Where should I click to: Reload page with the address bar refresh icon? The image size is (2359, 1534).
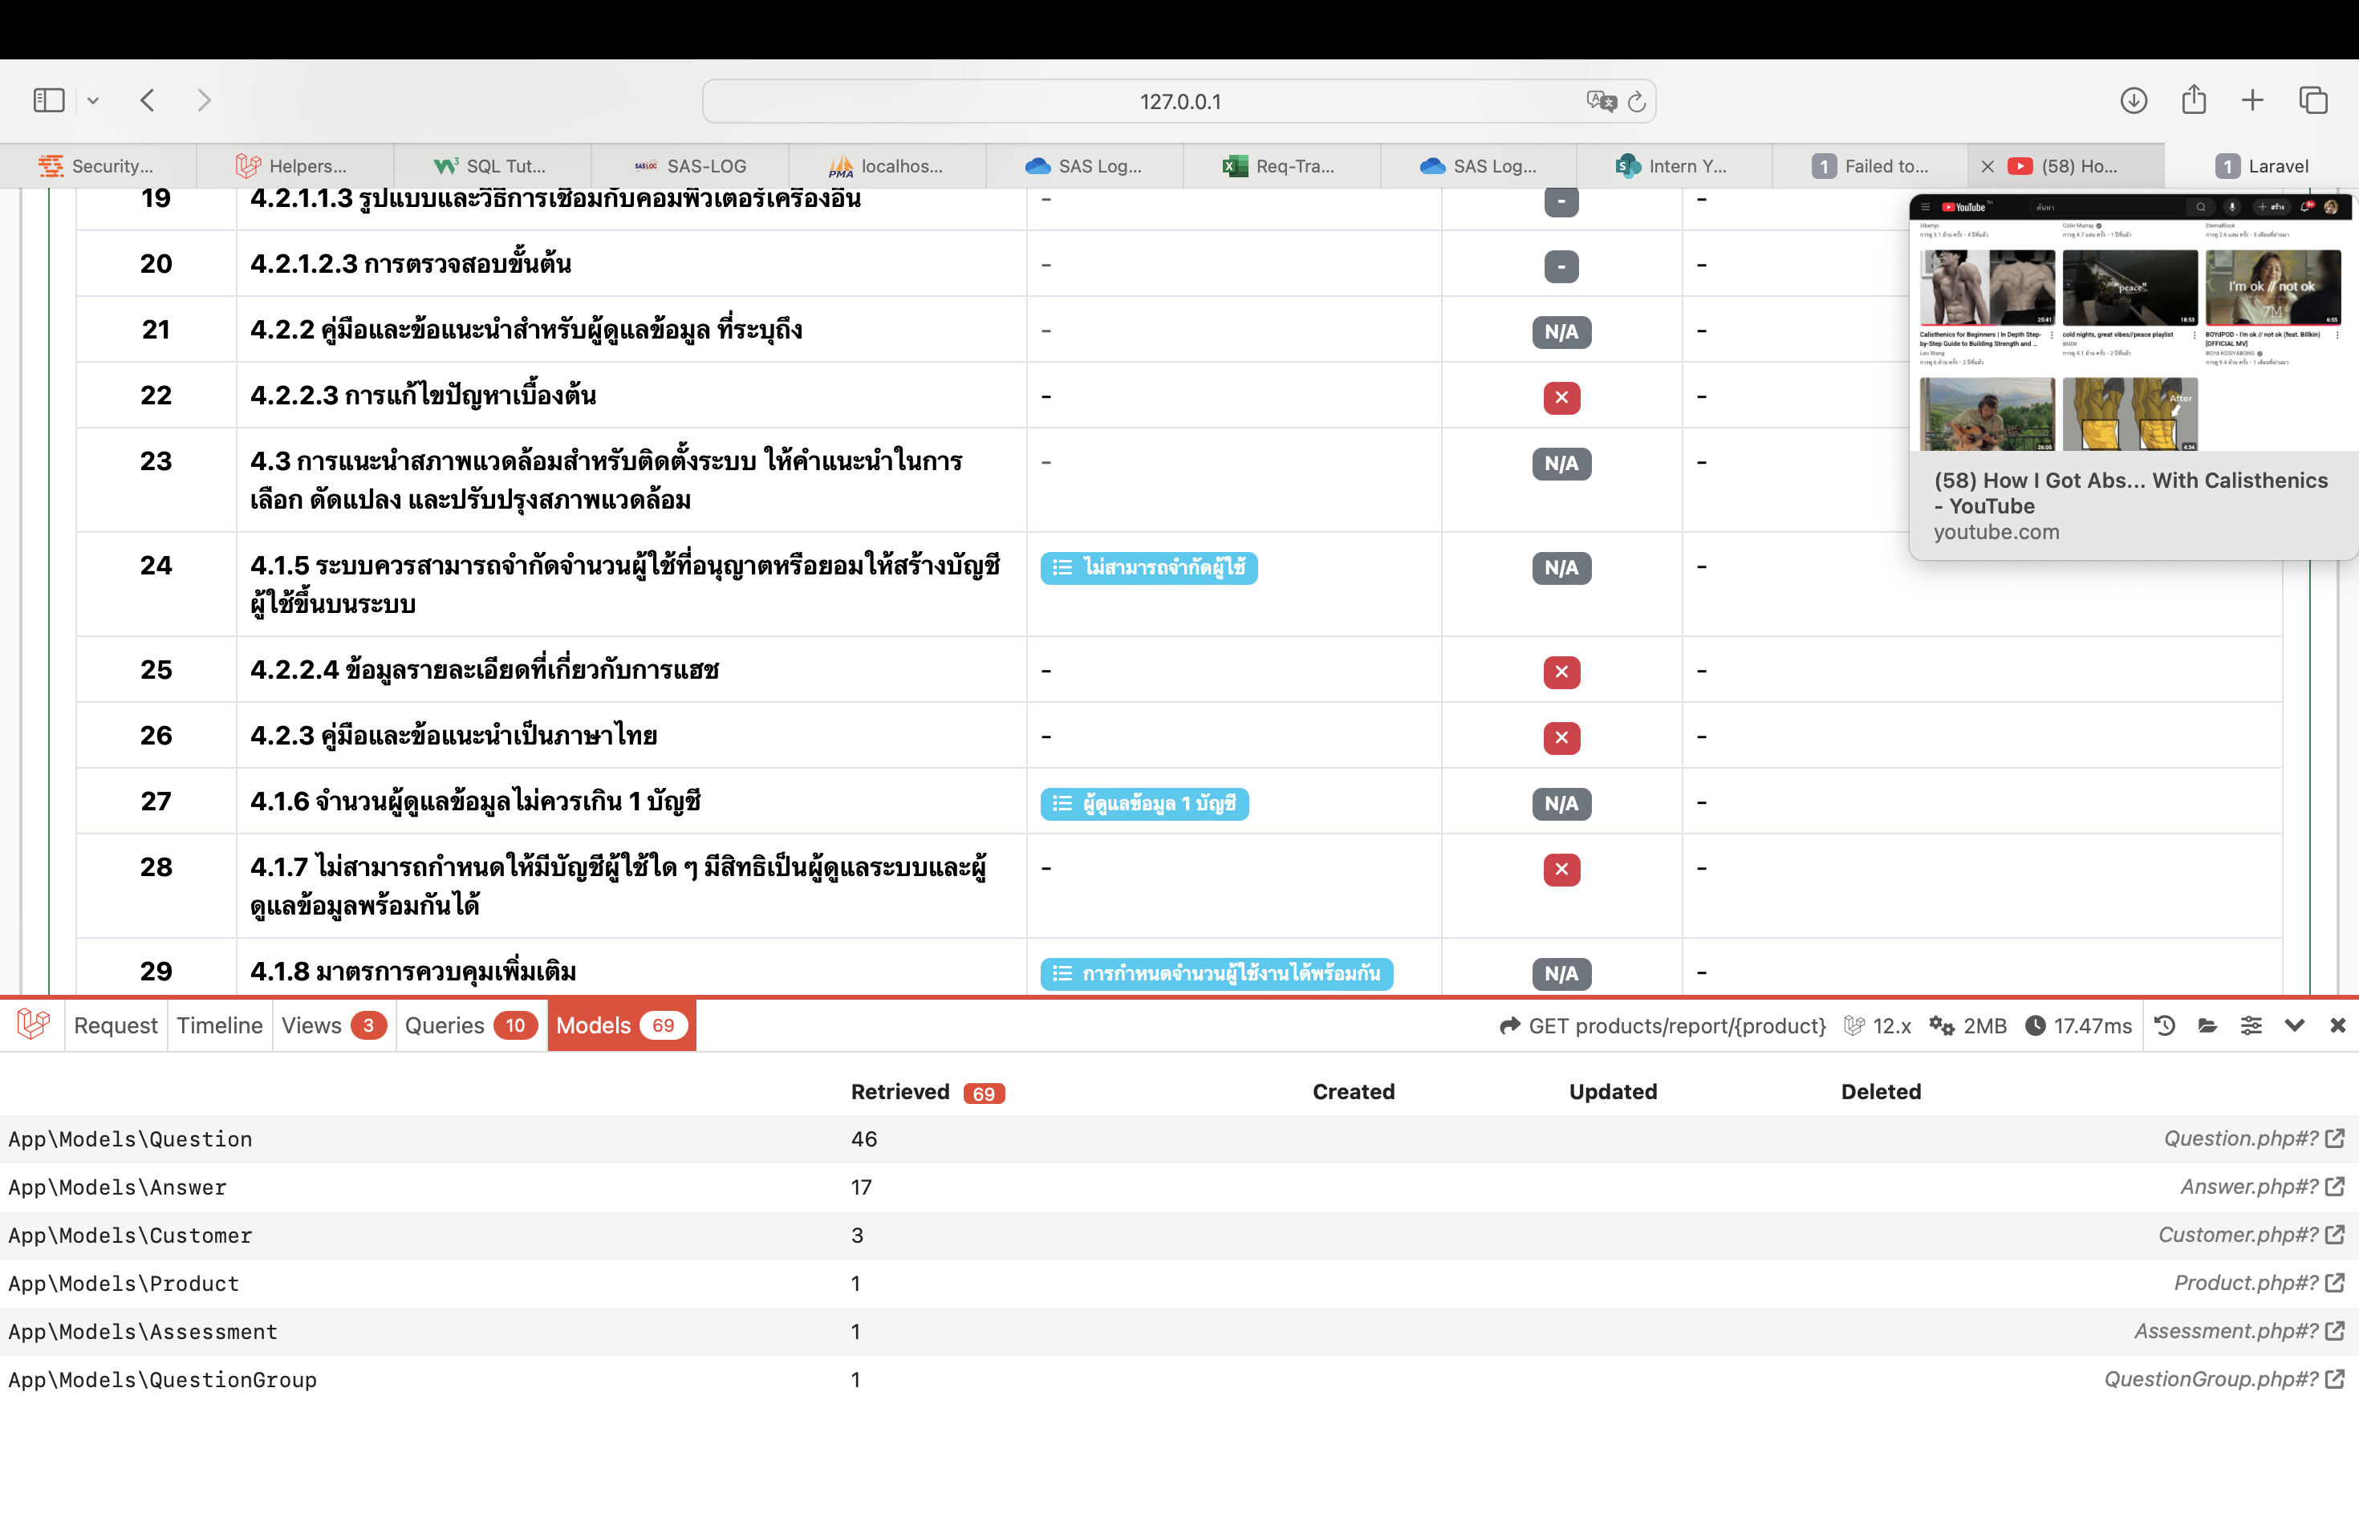(1638, 101)
